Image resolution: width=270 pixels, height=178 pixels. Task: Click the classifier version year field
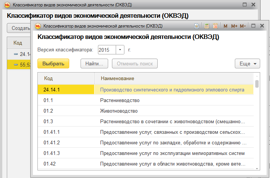107,50
